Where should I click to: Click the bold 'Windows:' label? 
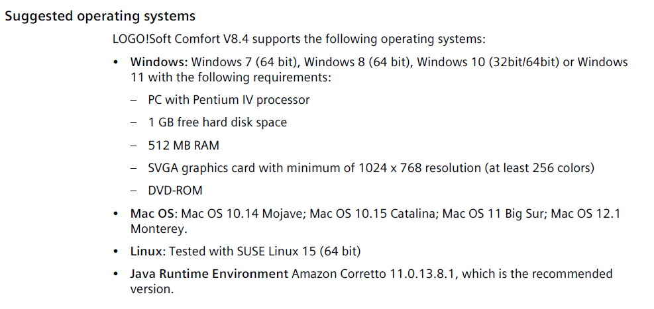point(159,62)
